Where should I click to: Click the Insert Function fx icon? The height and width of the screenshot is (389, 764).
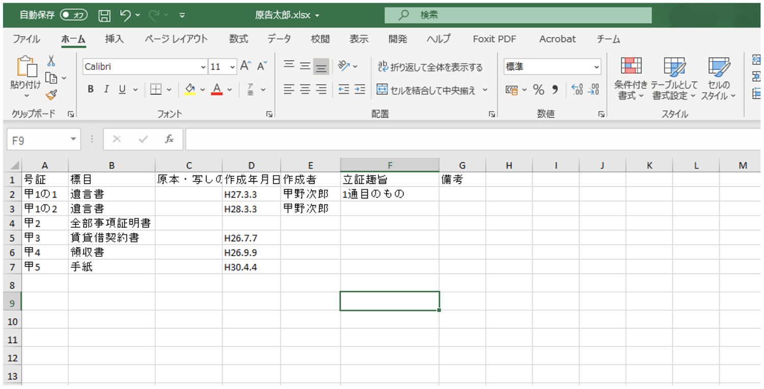(169, 139)
